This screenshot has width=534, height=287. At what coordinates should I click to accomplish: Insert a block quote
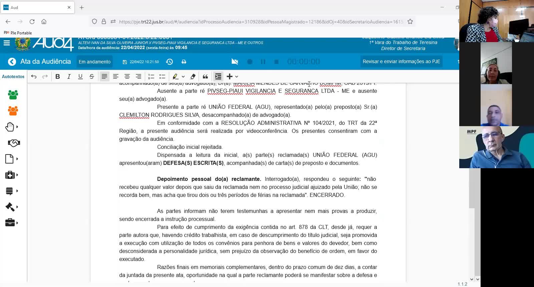(205, 77)
